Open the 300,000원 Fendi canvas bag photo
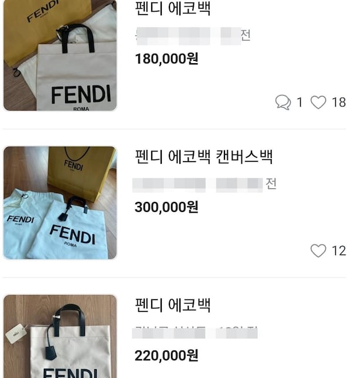Image resolution: width=361 pixels, height=378 pixels. tap(60, 202)
